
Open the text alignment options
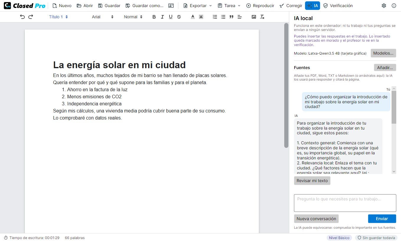[x=240, y=17]
